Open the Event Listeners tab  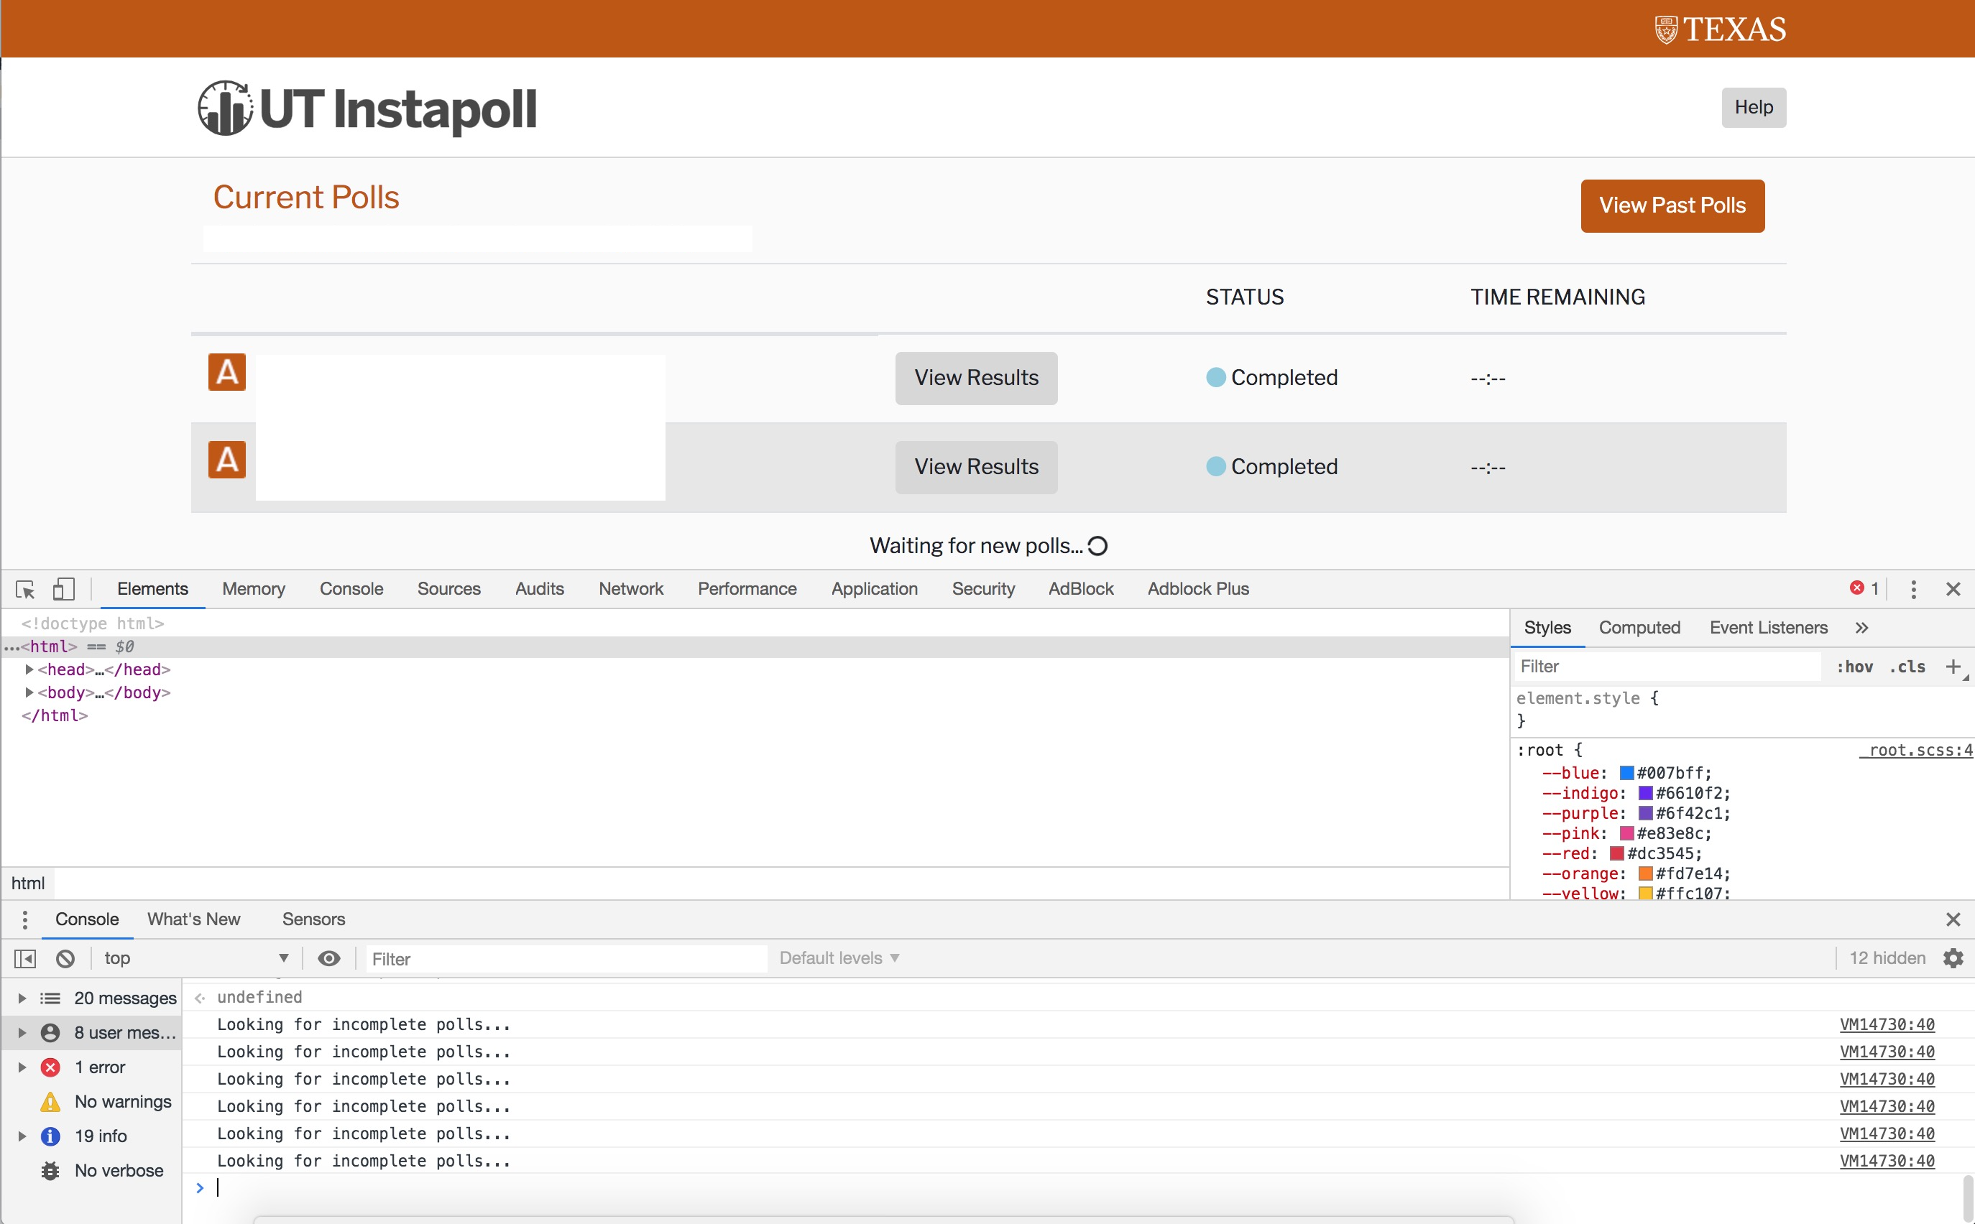point(1768,627)
